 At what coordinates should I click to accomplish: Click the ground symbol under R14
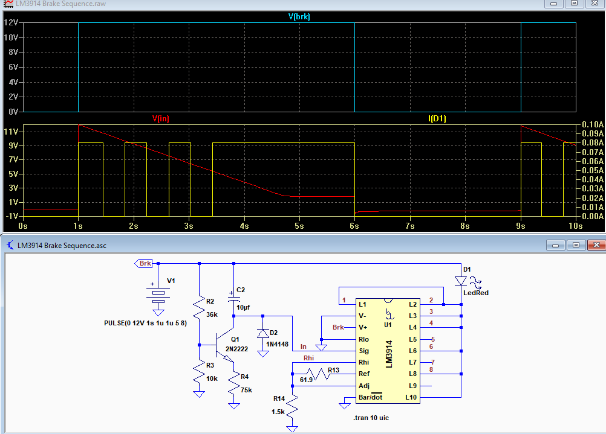pyautogui.click(x=292, y=429)
